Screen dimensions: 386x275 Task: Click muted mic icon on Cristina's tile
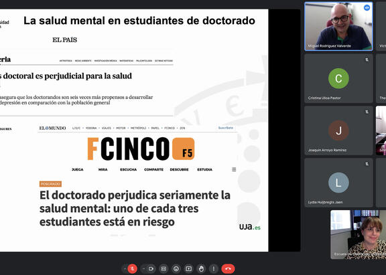click(367, 60)
